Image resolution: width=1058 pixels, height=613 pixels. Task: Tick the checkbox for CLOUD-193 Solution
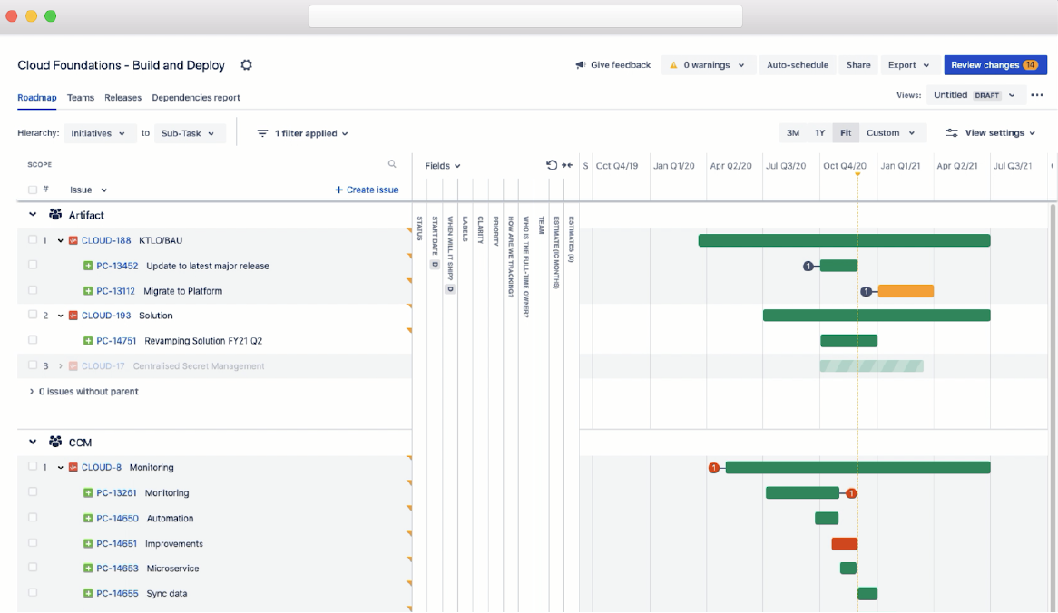click(x=33, y=315)
